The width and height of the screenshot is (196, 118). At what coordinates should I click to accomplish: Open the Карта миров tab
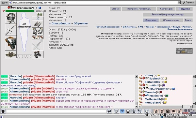(x=166, y=9)
